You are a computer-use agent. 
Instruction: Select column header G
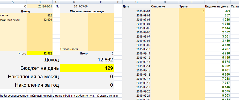tap(137, 2)
